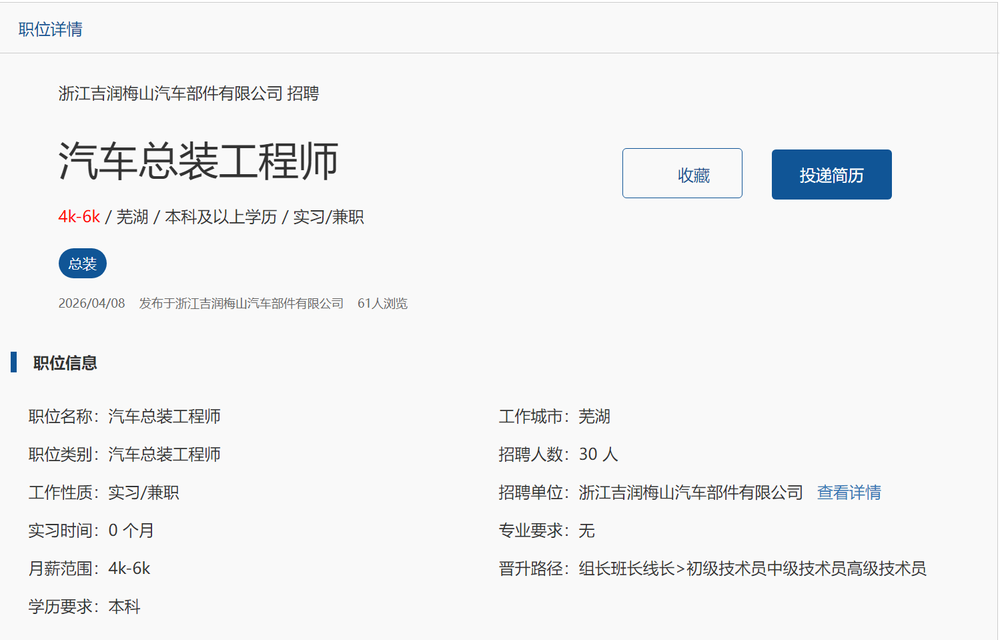Viewport: 1000px width, 640px height.
Task: Click the 职位名称 row
Action: (x=125, y=416)
